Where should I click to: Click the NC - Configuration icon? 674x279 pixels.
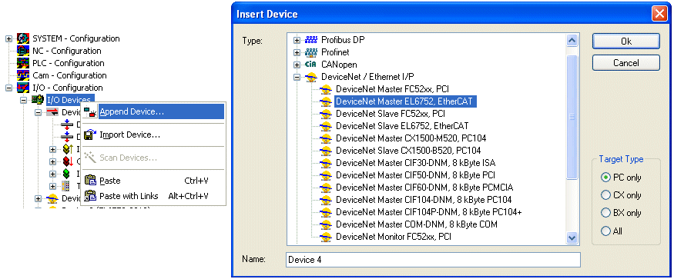click(23, 51)
